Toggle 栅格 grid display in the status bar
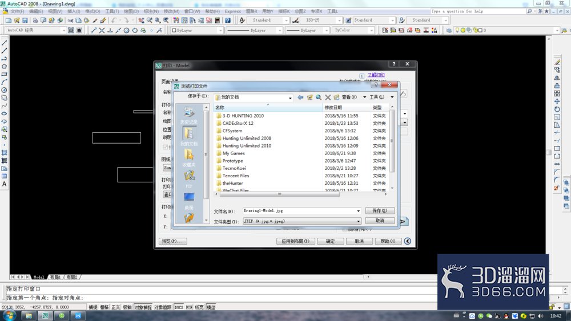571x321 pixels. pos(104,307)
